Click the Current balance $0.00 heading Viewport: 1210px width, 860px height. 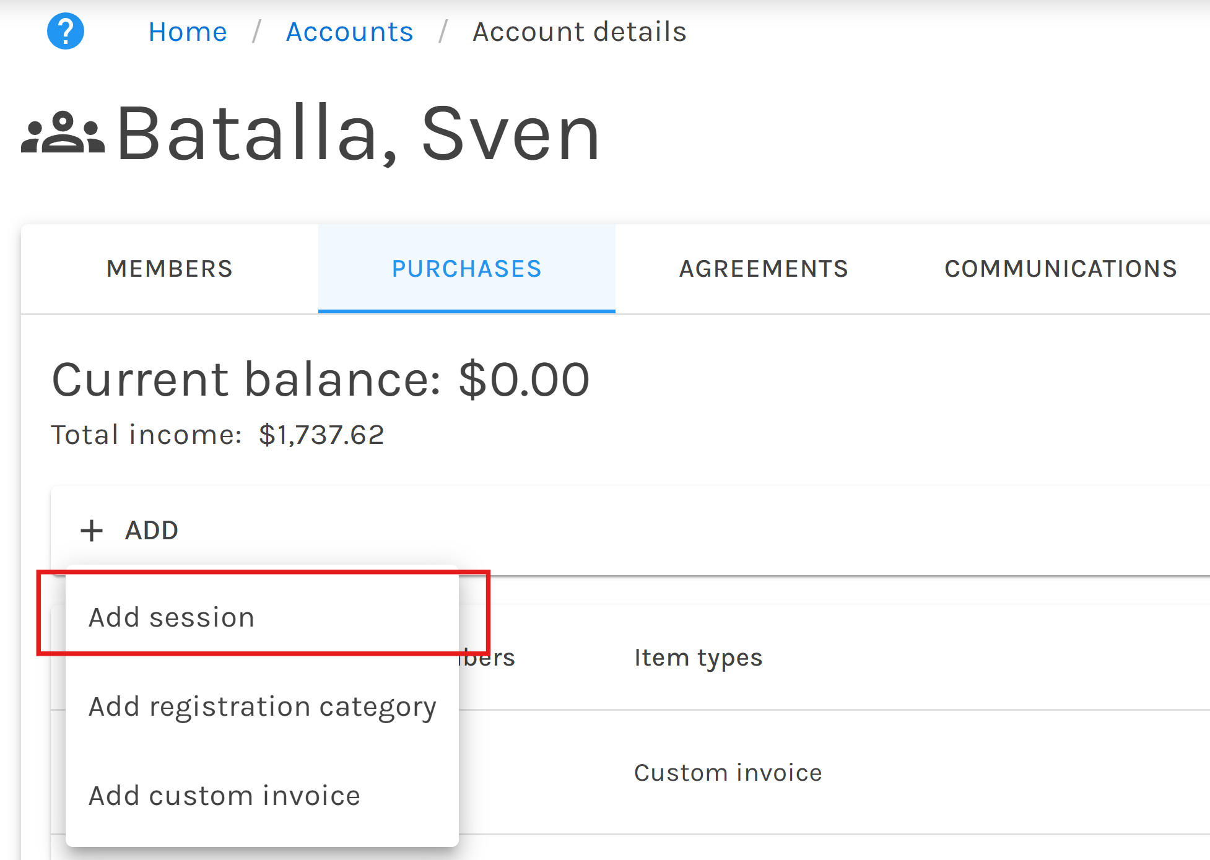(x=320, y=379)
